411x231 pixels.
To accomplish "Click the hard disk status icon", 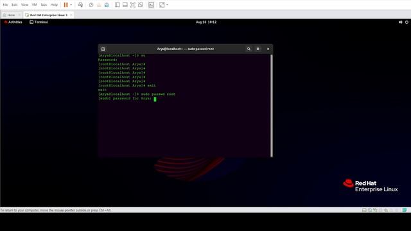I will pyautogui.click(x=364, y=210).
